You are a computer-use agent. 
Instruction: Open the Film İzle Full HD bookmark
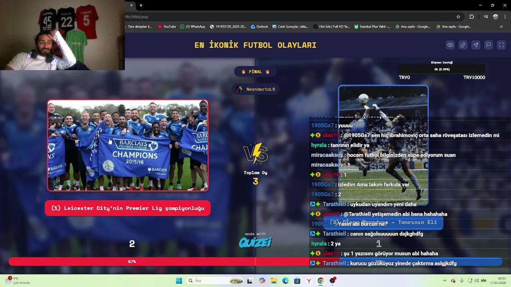click(x=331, y=27)
